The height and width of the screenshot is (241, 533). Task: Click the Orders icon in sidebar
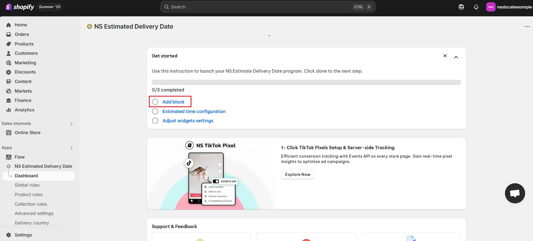click(9, 35)
